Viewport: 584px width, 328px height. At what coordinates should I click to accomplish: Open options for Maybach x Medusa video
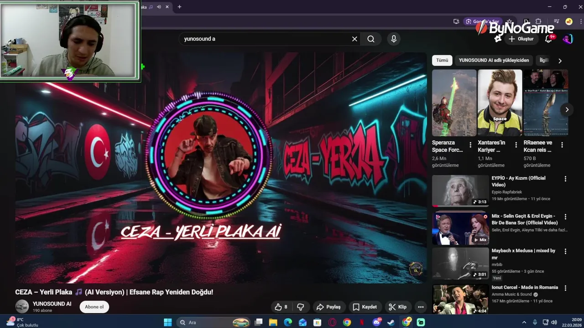(x=565, y=251)
